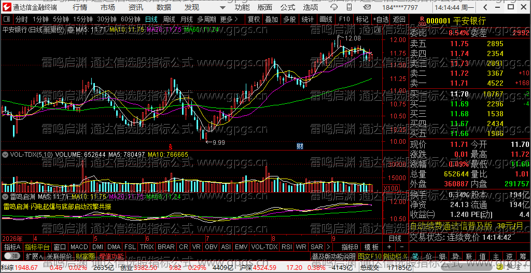Switch to the 周线 weekly chart
This screenshot has height=273, width=531.
tap(169, 19)
